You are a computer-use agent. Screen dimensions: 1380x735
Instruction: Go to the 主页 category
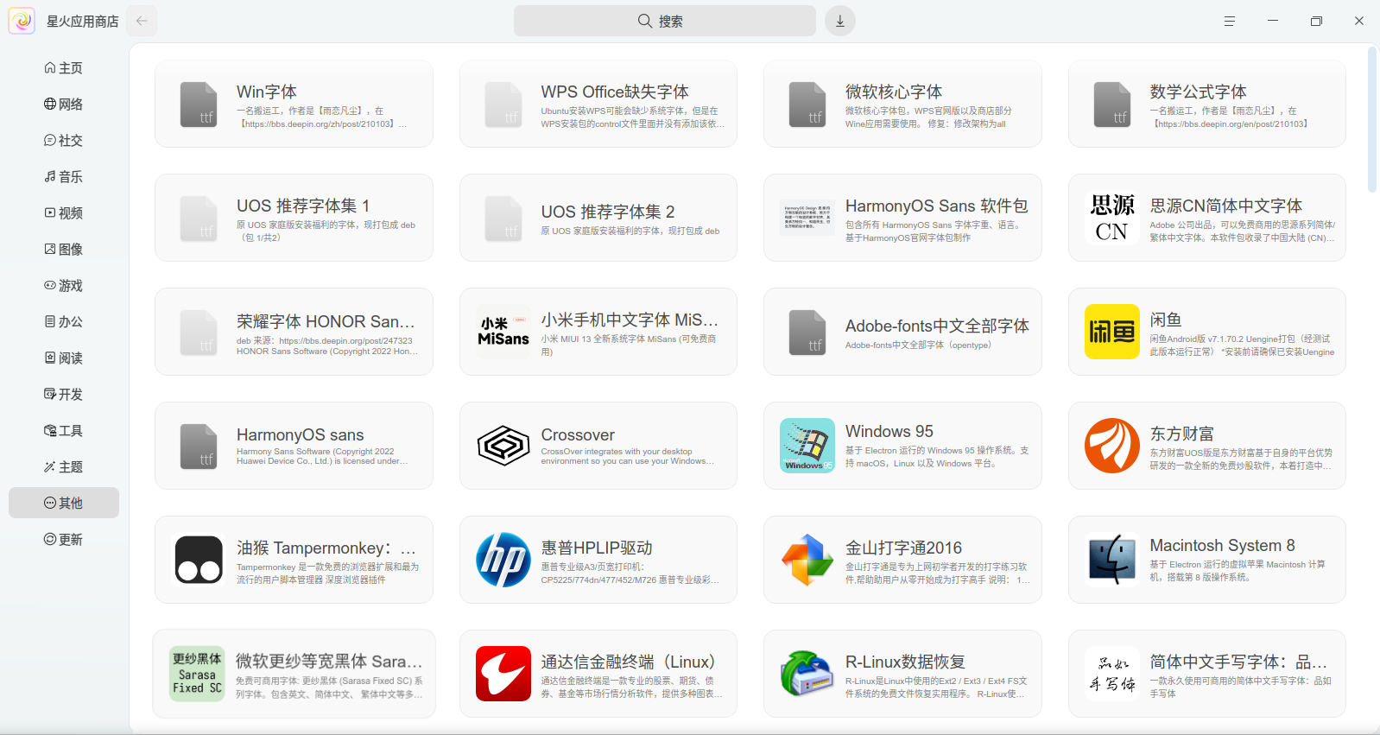(64, 67)
